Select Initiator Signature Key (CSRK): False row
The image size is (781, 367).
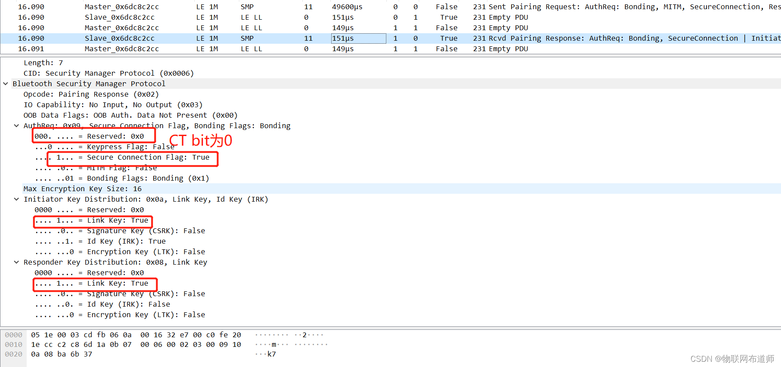point(120,231)
